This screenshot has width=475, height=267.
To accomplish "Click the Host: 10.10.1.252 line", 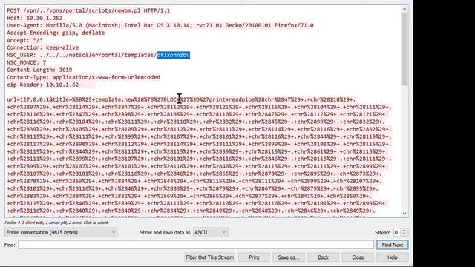I will click(35, 18).
